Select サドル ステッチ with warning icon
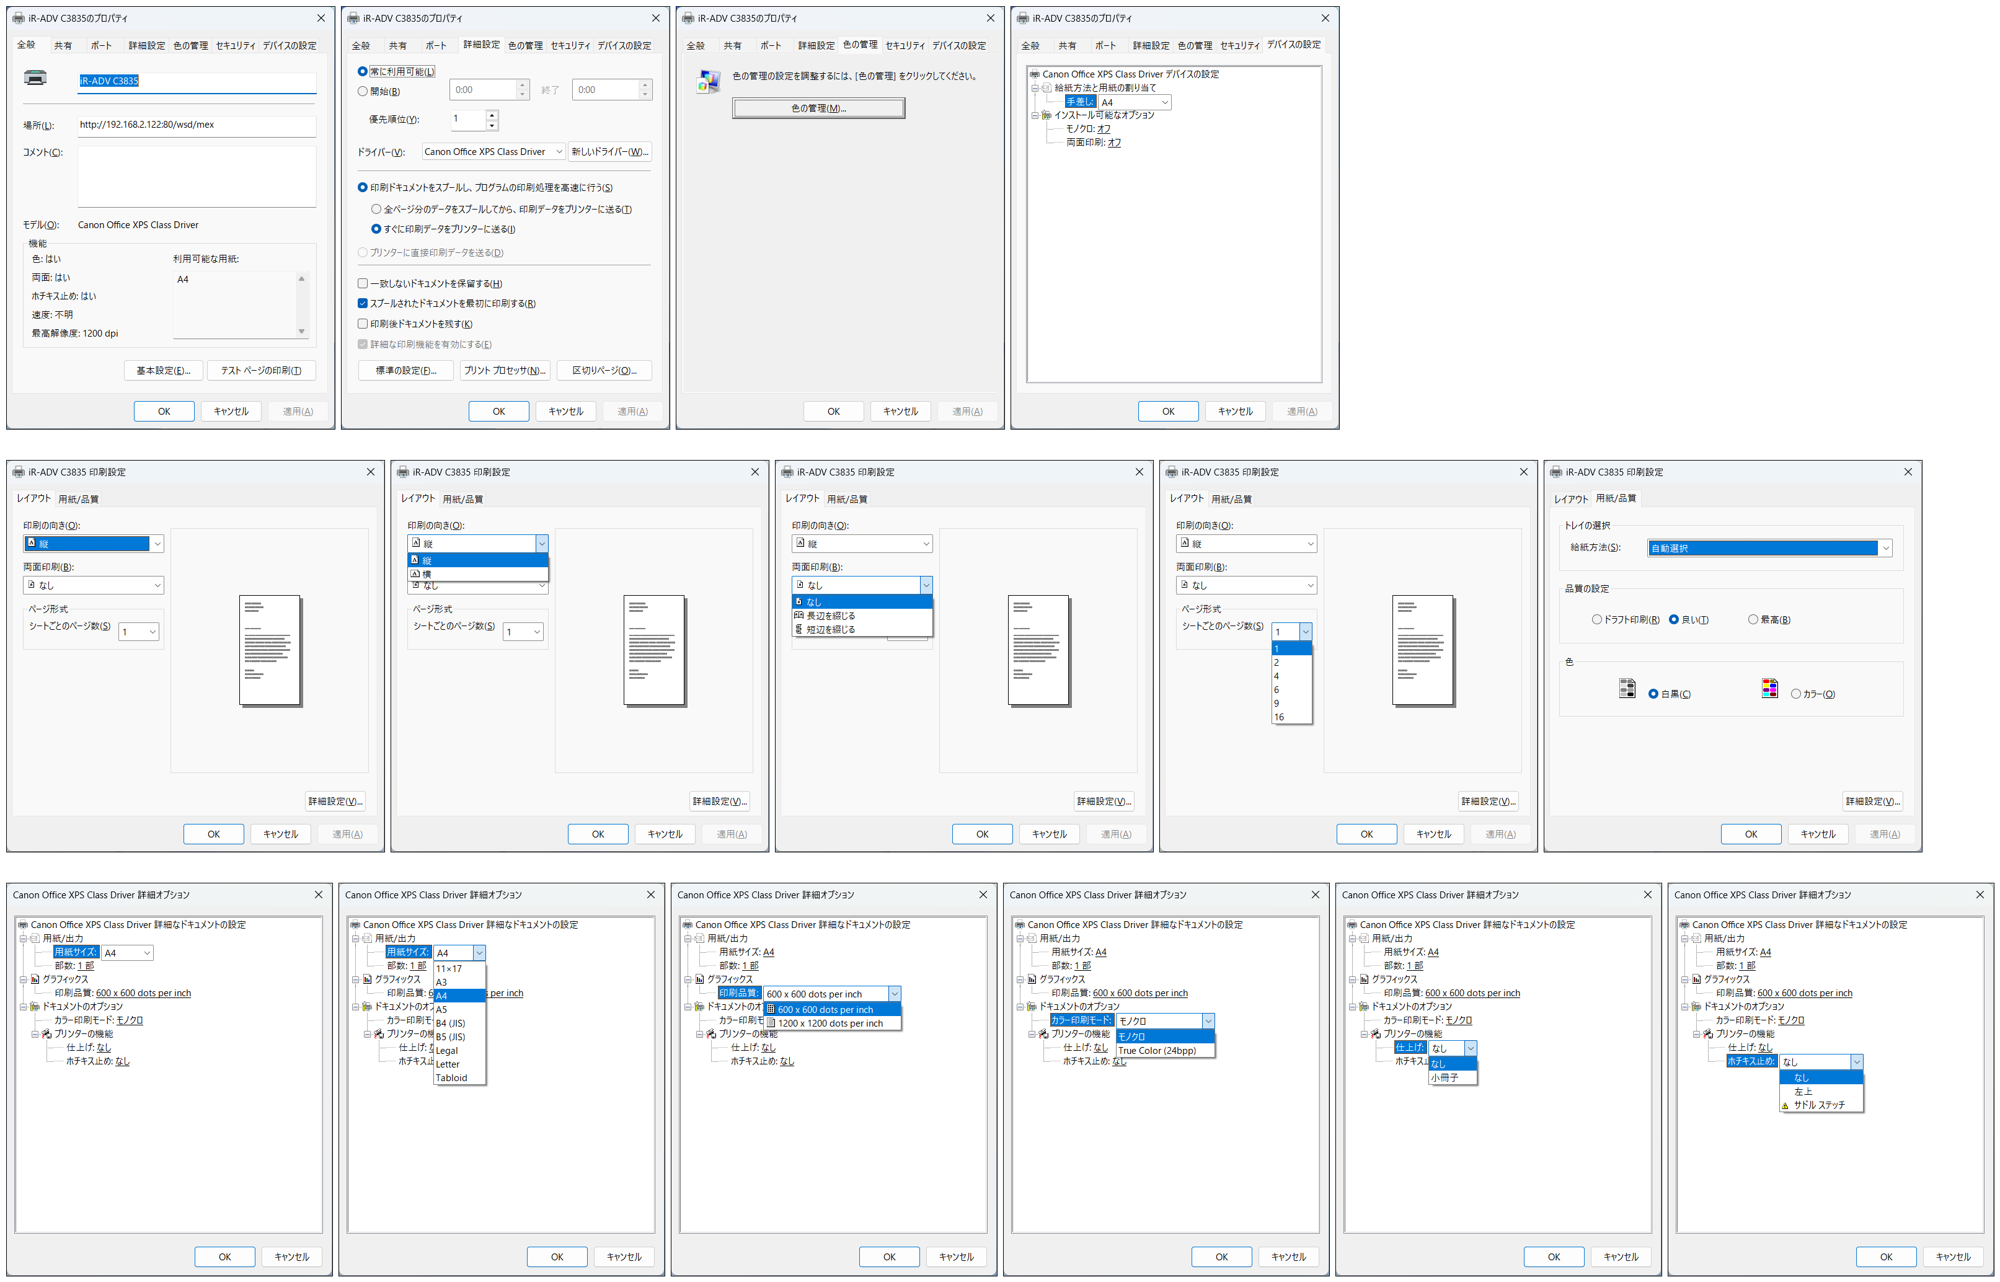 pos(1818,1105)
